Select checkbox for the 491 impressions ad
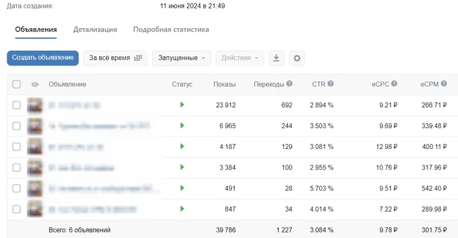 [16, 188]
